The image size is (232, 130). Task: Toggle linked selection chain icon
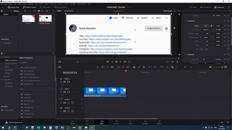click(139, 67)
